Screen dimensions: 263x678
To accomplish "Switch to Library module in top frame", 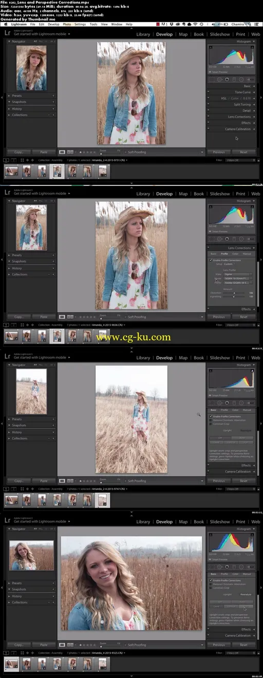I will [x=143, y=34].
